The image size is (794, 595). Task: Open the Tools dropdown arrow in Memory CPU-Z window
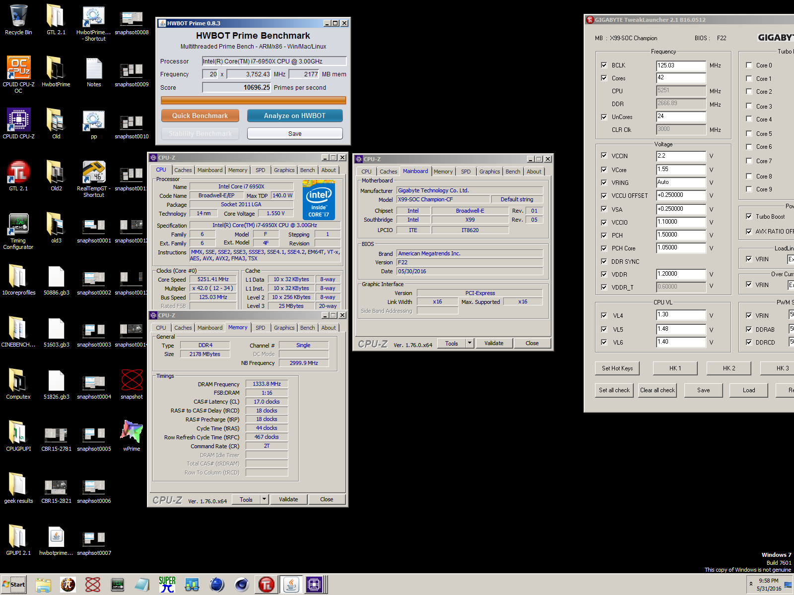[264, 499]
